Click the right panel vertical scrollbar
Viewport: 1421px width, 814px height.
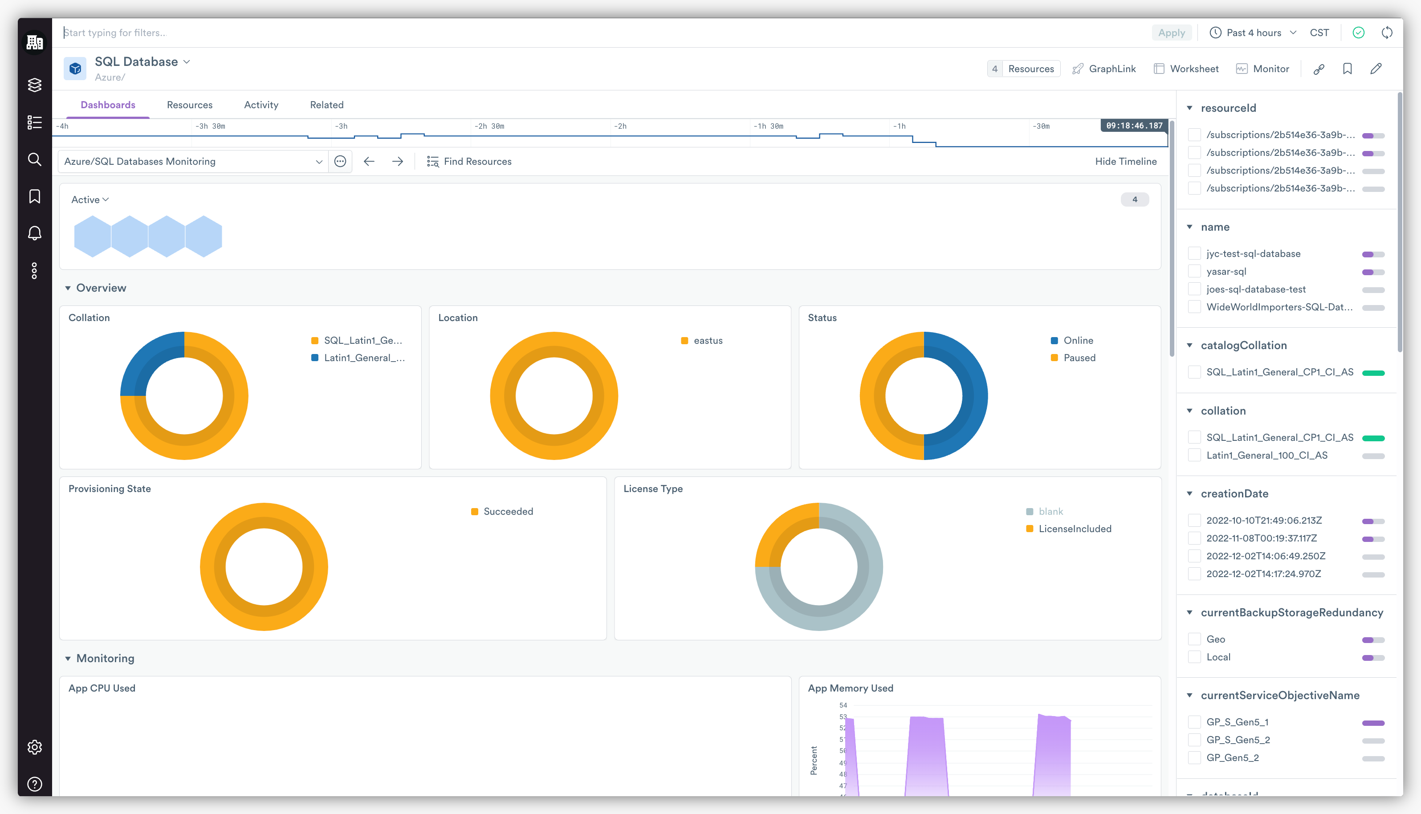tap(1399, 223)
